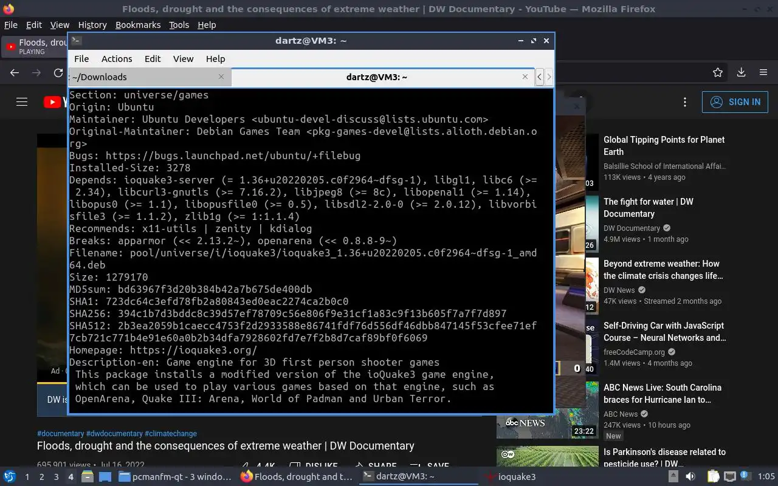Image resolution: width=778 pixels, height=486 pixels.
Task: Open Firefox hamburger application menu
Action: [x=763, y=72]
